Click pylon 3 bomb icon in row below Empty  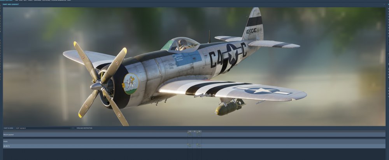tap(190, 146)
